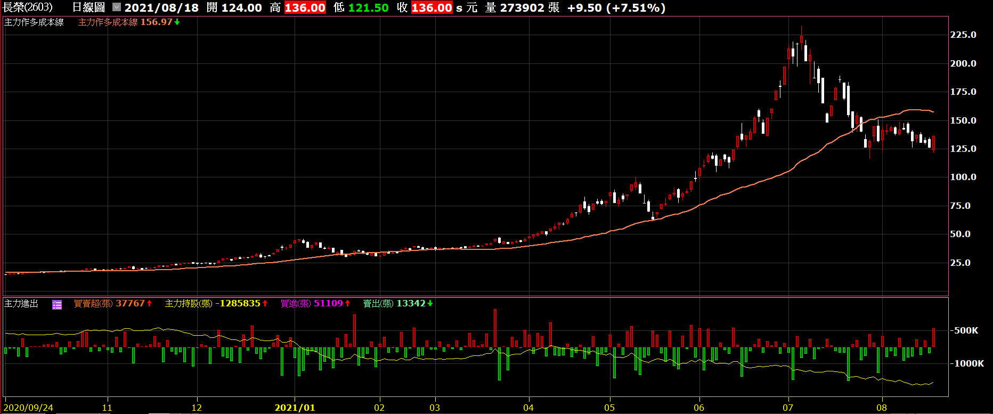Click the orange 主力作多成本線 legend label

108,22
